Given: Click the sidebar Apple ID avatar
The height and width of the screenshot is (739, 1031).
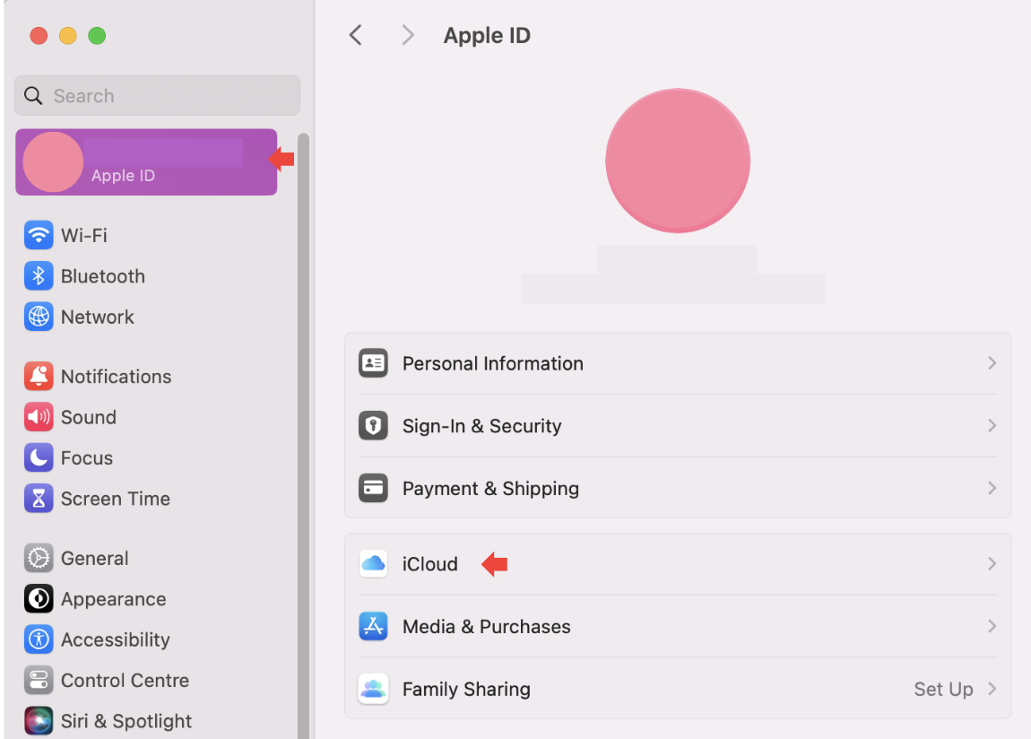Looking at the screenshot, I should click(53, 161).
